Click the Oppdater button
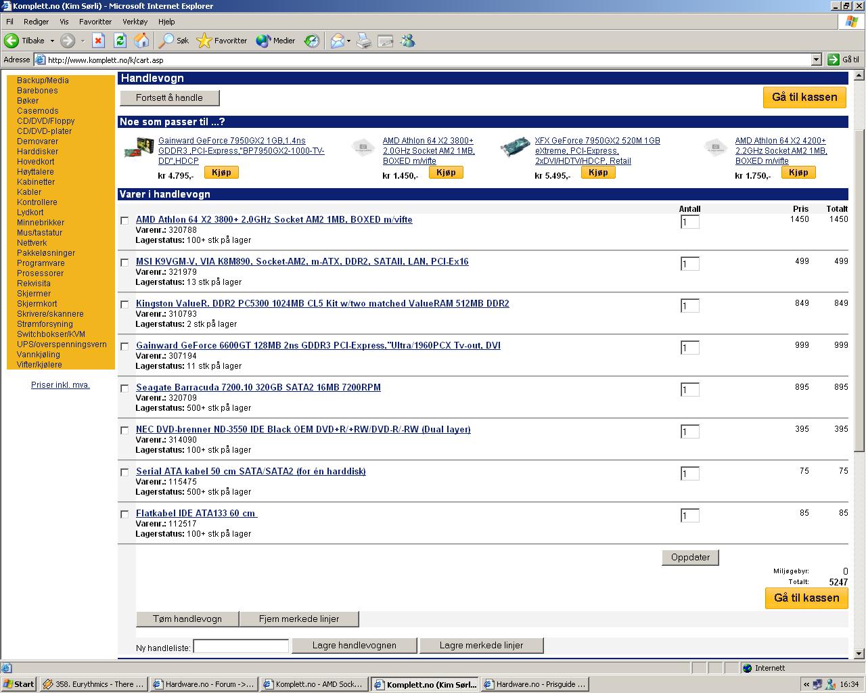Viewport: 866px width, 693px height. (690, 557)
